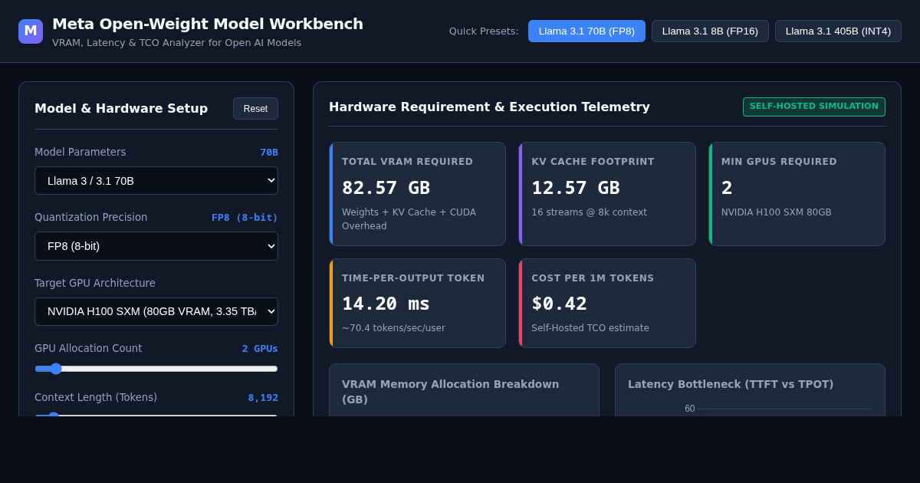The width and height of the screenshot is (920, 483).
Task: Adjust the GPU Allocation Count slider
Action: (156, 369)
